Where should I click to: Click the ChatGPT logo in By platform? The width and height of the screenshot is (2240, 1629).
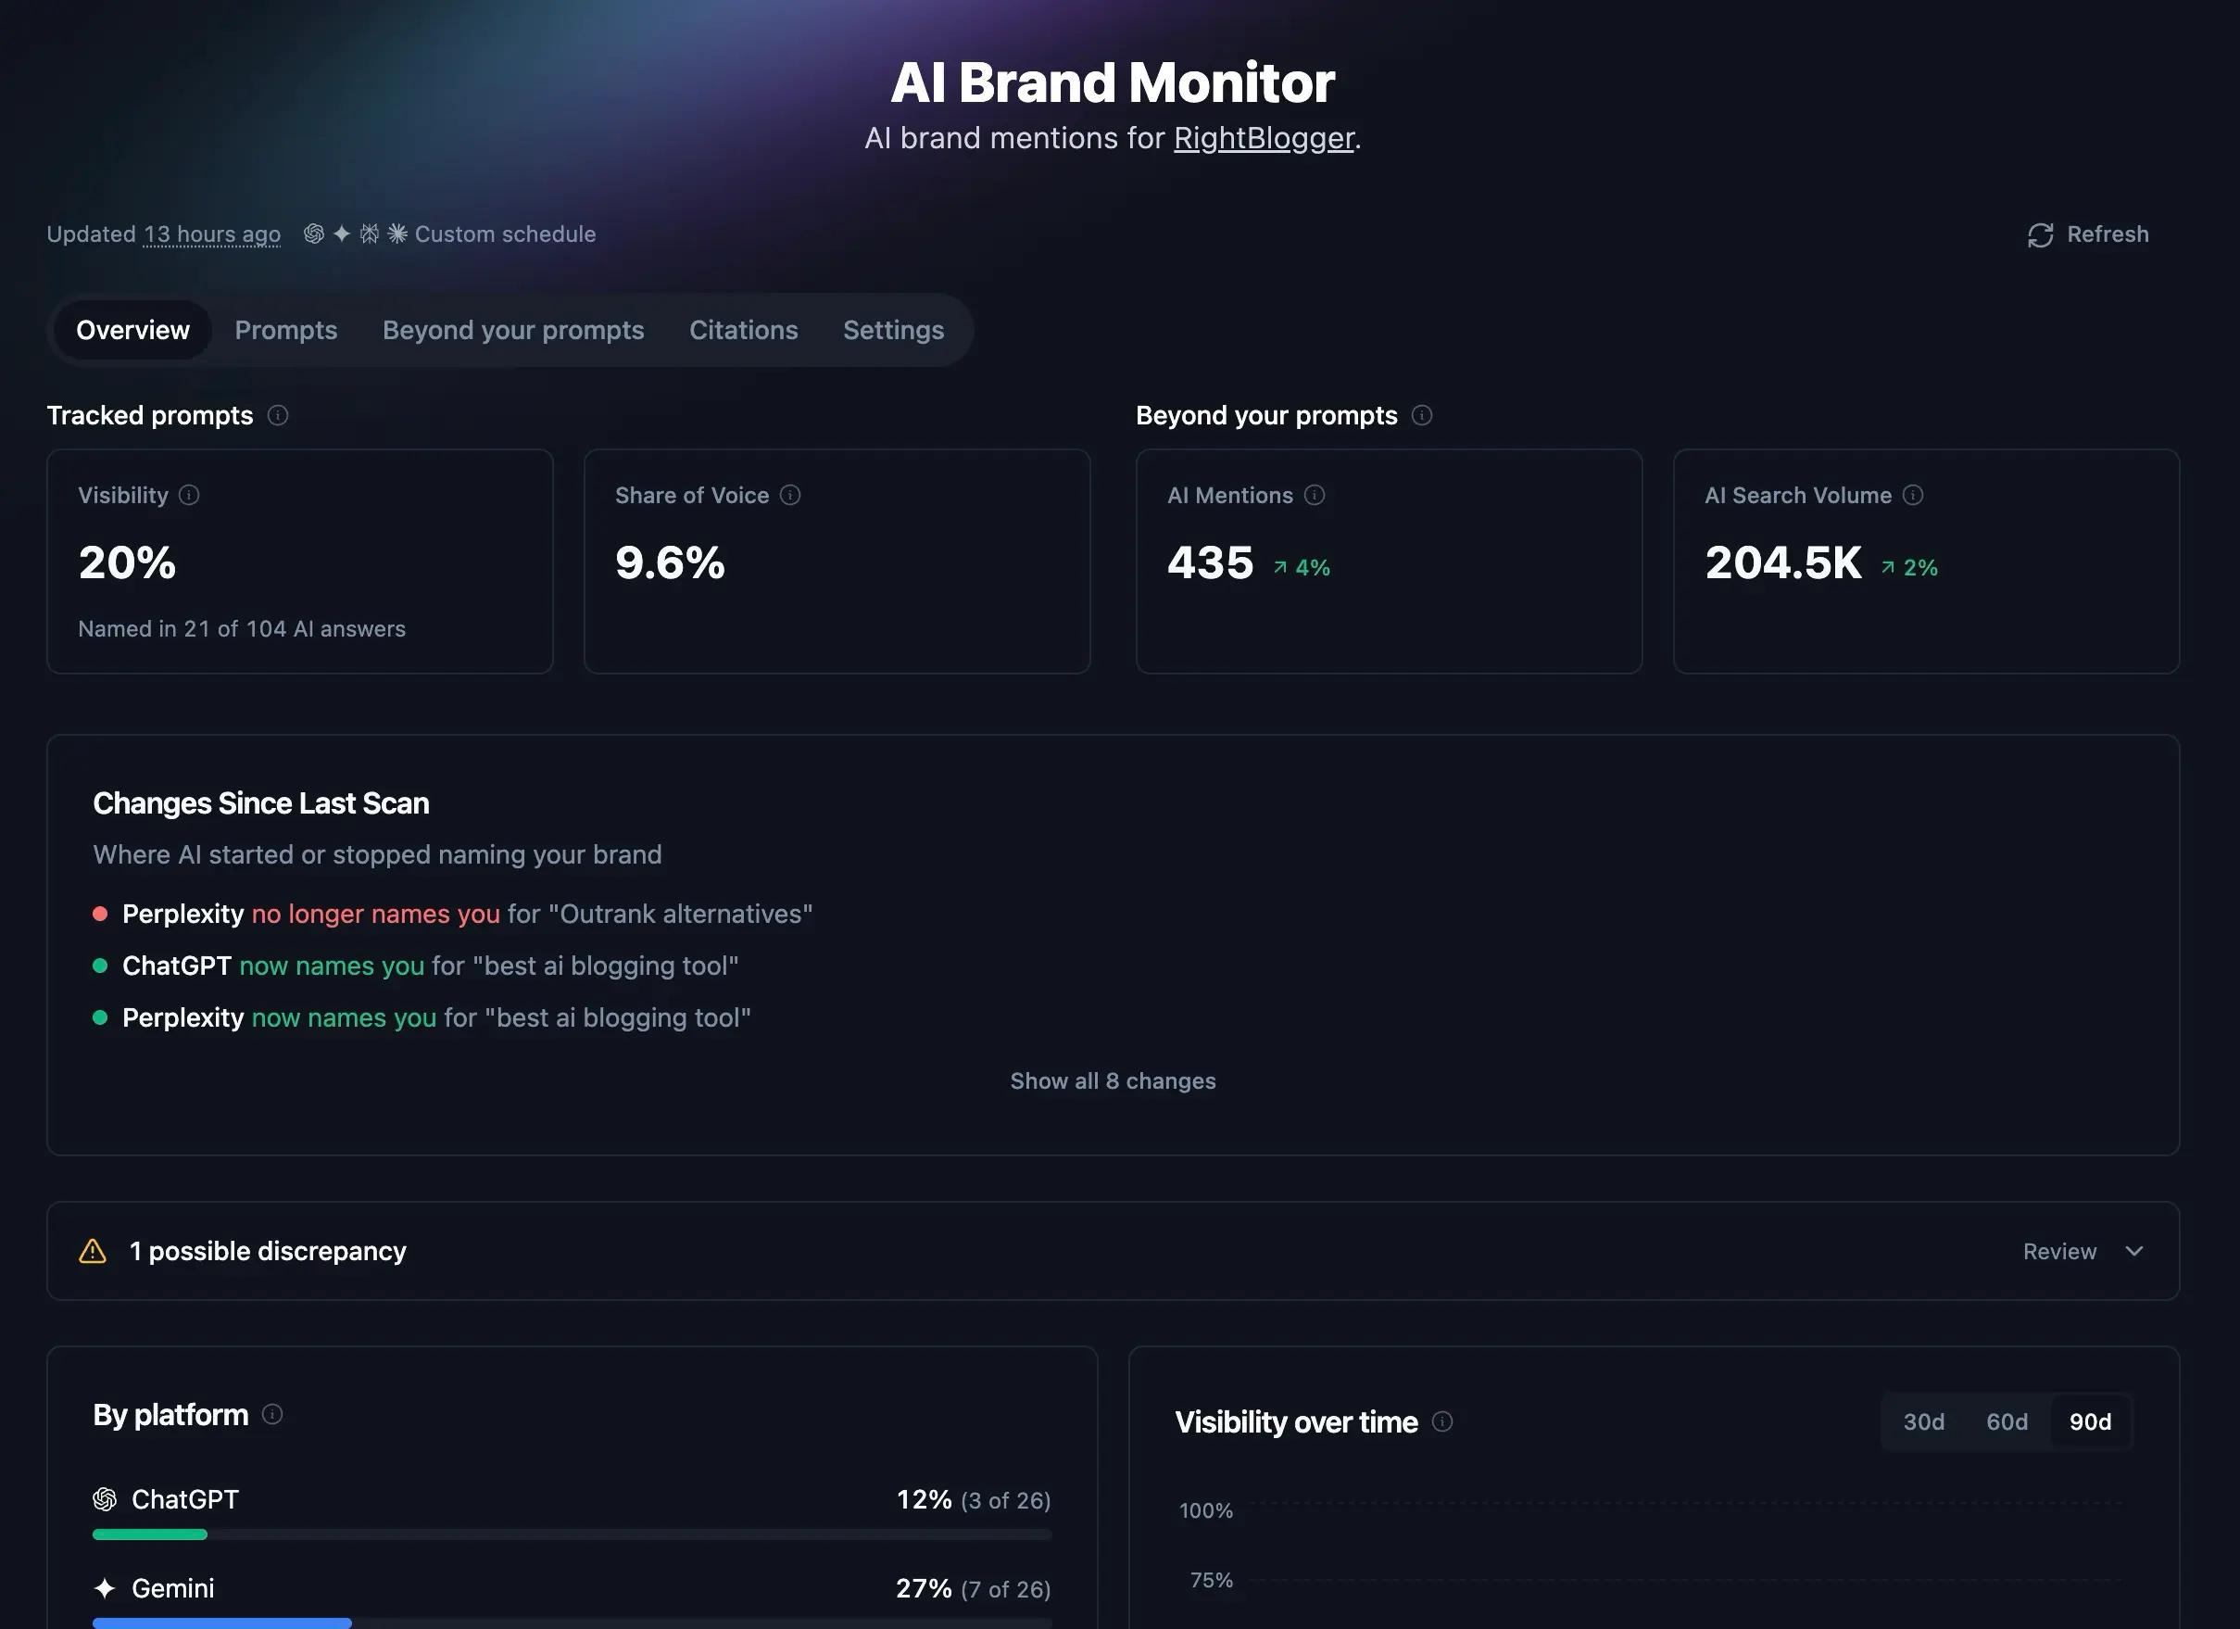pyautogui.click(x=105, y=1499)
